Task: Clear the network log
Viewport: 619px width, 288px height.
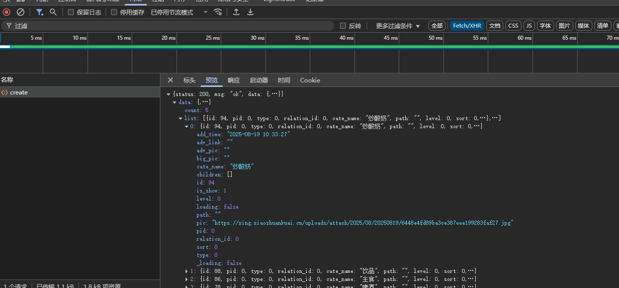Action: point(21,12)
